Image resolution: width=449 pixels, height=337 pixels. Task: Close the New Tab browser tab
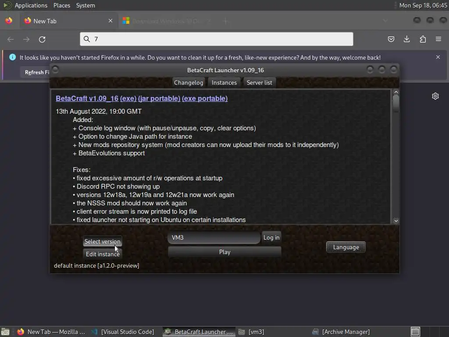(x=110, y=21)
